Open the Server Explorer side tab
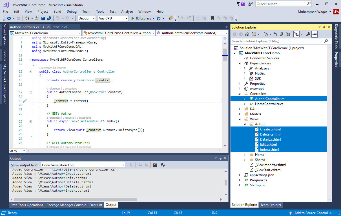The height and width of the screenshot is (216, 341). click(x=5, y=35)
